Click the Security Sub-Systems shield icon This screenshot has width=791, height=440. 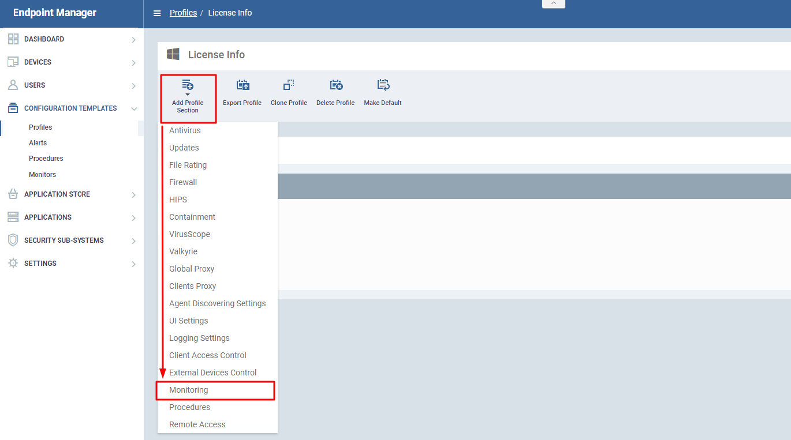13,240
